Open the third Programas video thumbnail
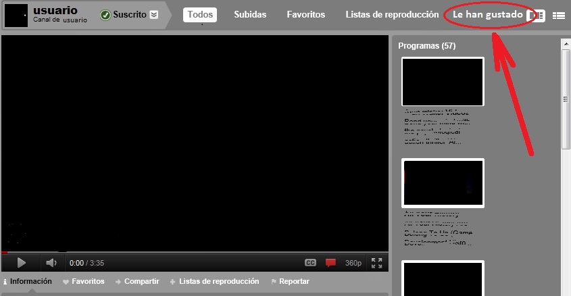 (443, 278)
